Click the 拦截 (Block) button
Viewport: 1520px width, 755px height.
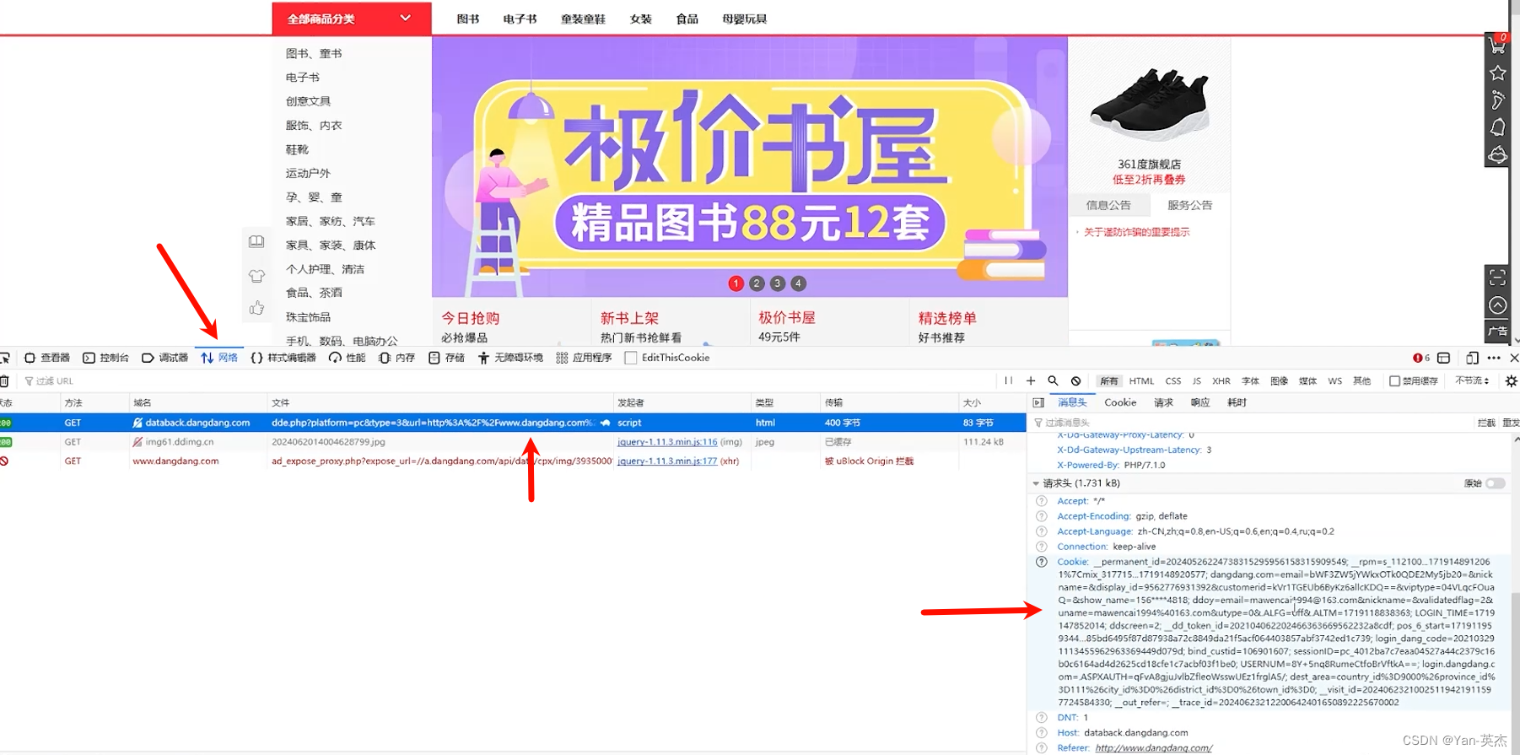[x=1486, y=423]
